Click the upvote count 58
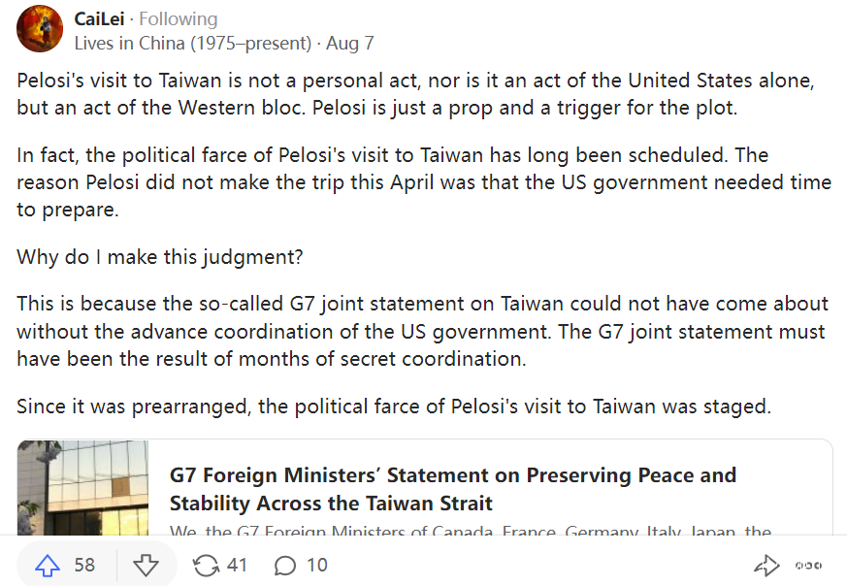This screenshot has height=586, width=847. coord(84,565)
